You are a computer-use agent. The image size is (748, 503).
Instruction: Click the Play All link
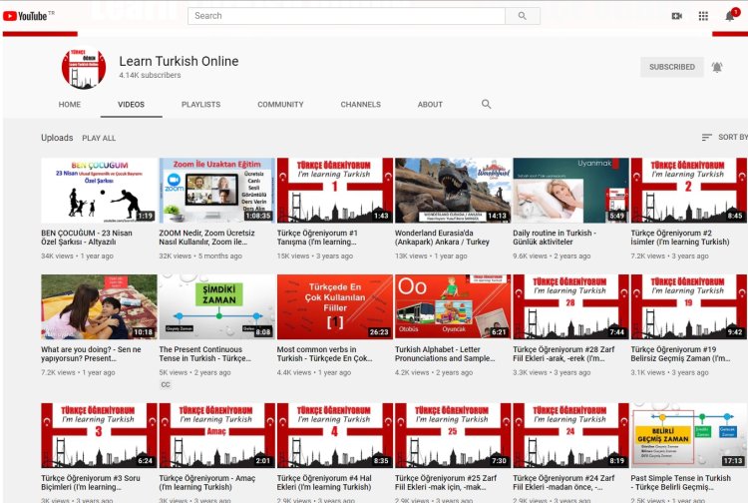pos(99,138)
